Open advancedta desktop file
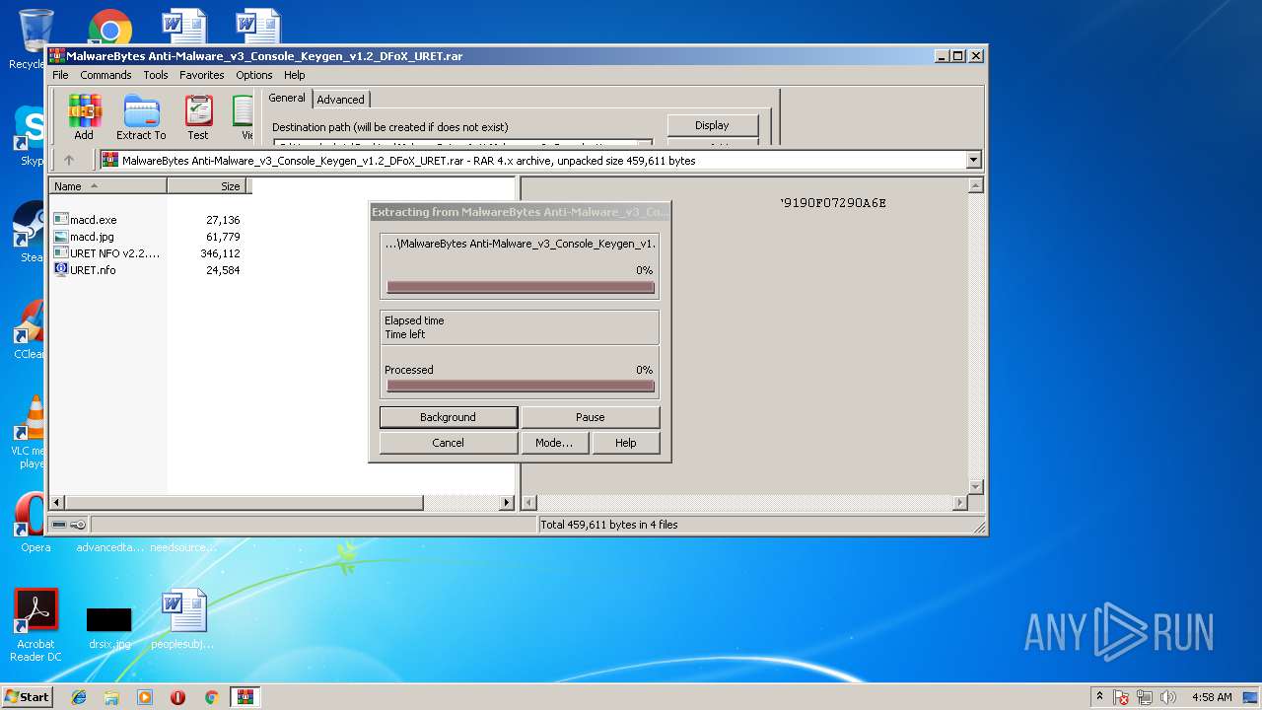 pyautogui.click(x=110, y=547)
